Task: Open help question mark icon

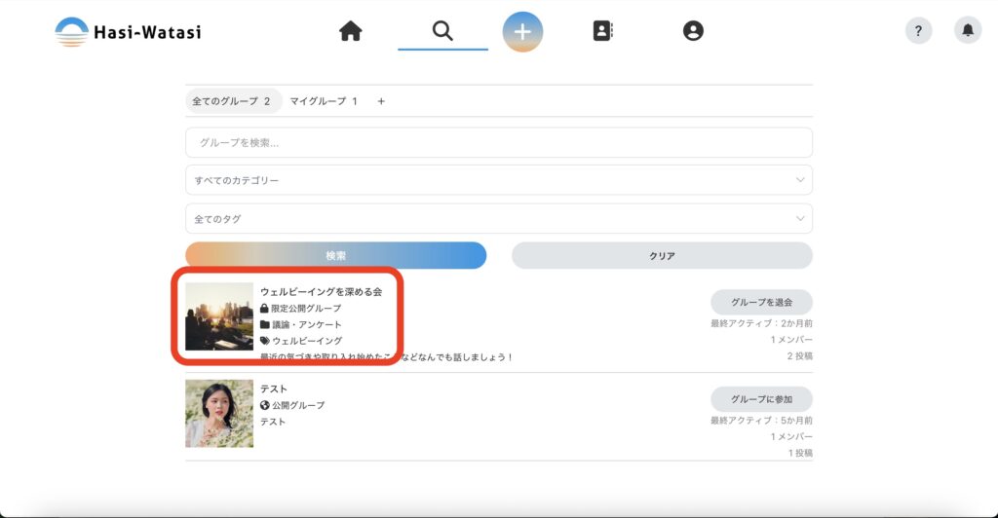Action: click(x=918, y=31)
